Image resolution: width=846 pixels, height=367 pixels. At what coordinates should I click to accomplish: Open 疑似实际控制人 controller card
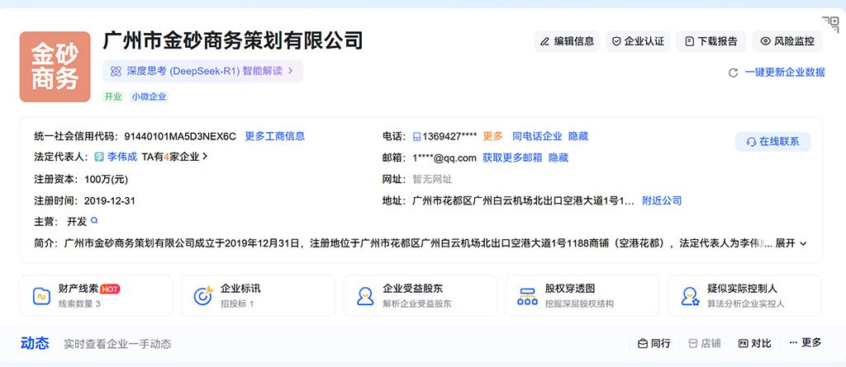[x=744, y=295]
